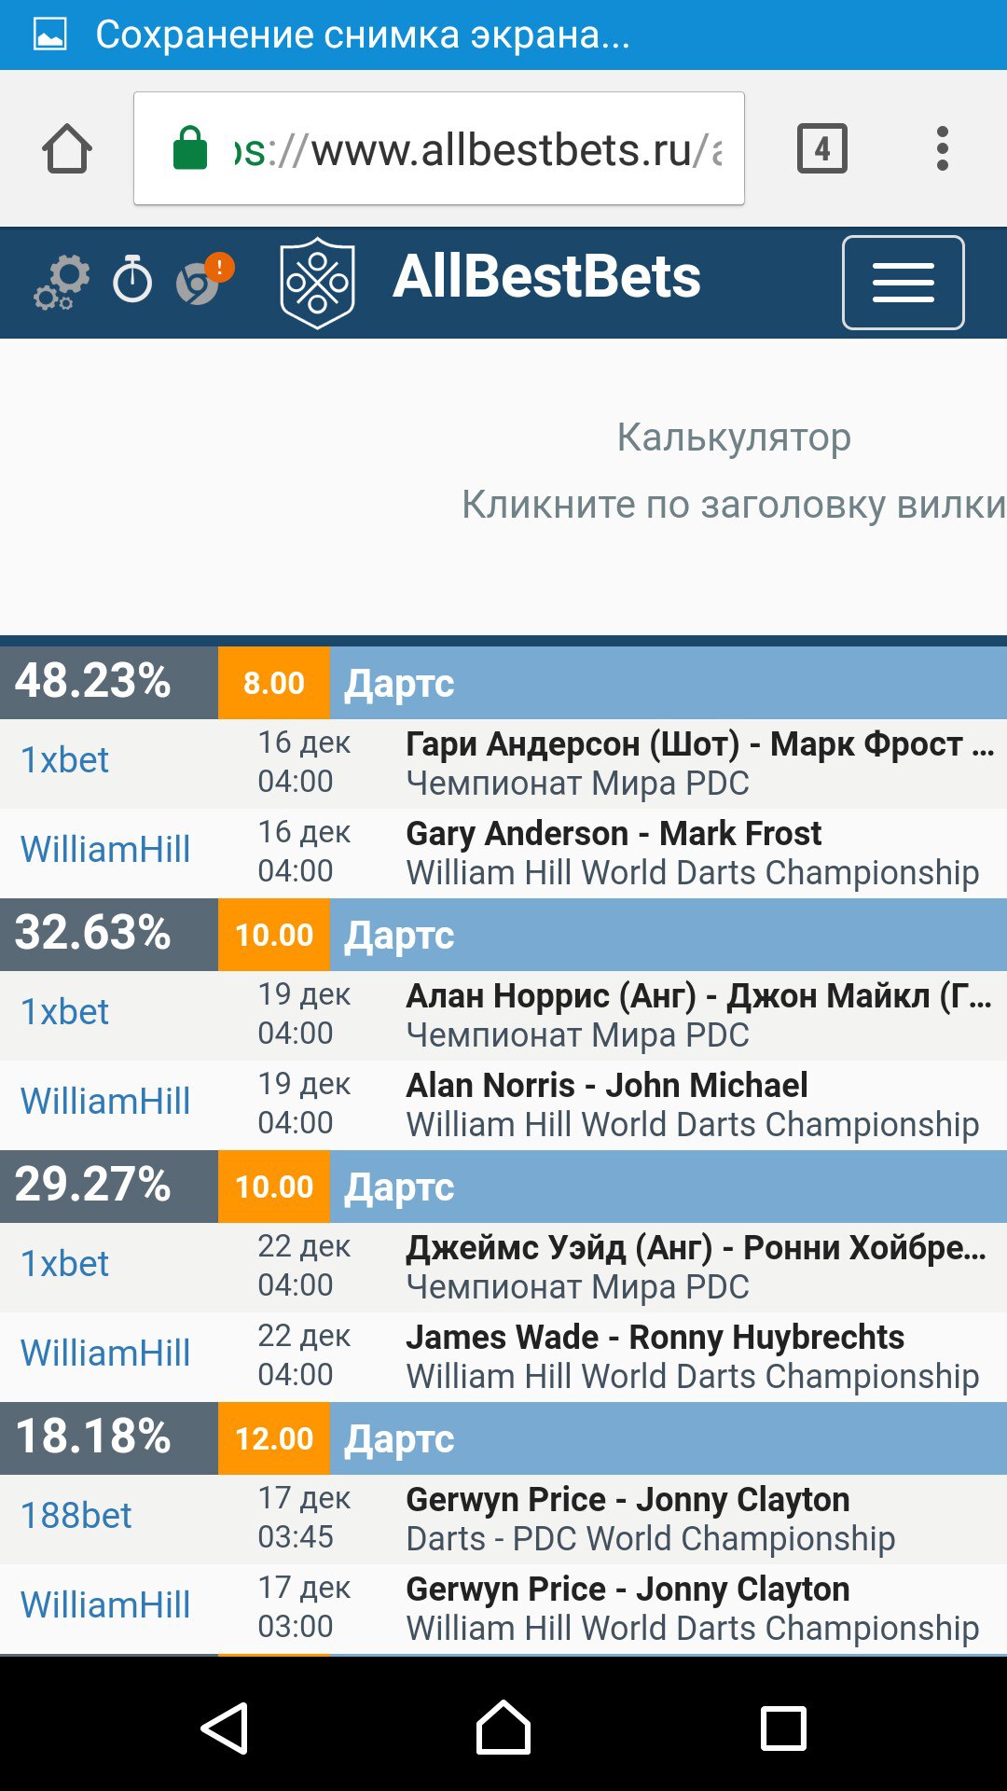
Task: Open 188bet bookmaker link
Action: click(x=76, y=1516)
